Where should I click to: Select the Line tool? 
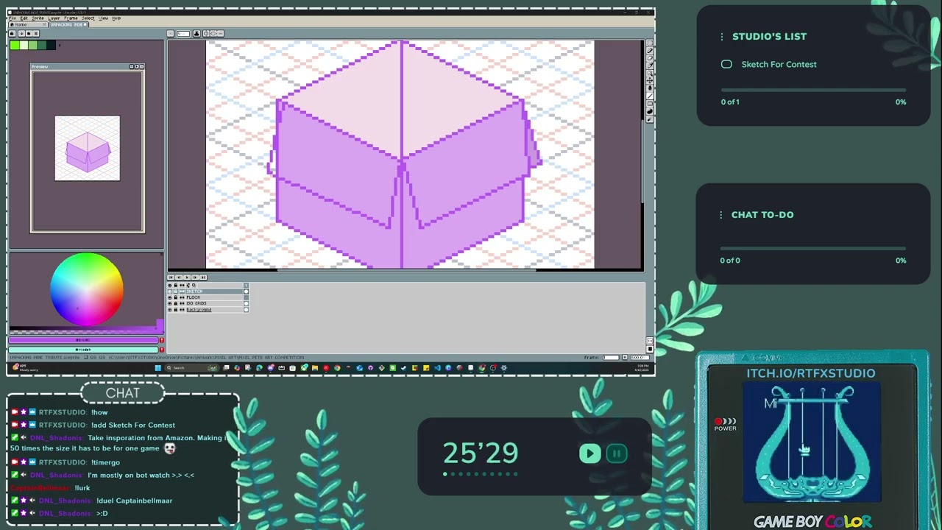(x=650, y=96)
